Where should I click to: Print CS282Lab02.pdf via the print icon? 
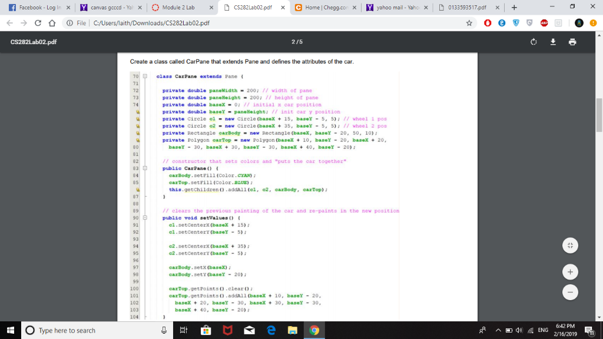[x=572, y=42]
